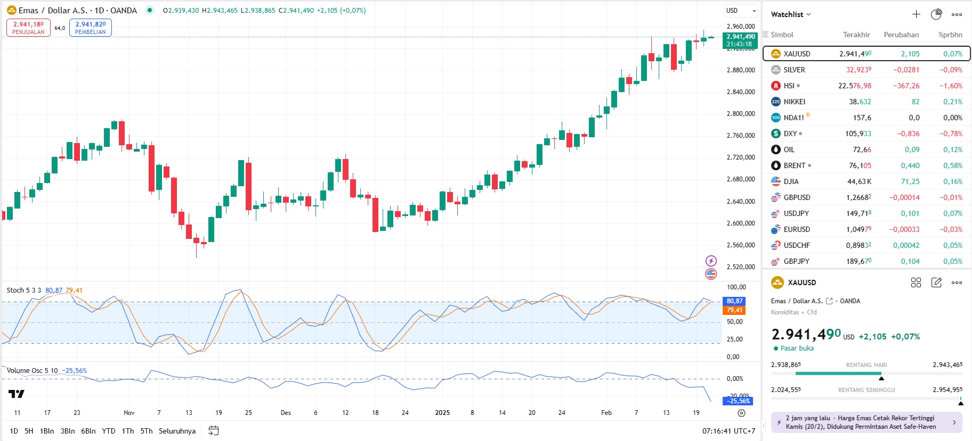Click the RENTANG HARI day range bar

tap(866, 373)
